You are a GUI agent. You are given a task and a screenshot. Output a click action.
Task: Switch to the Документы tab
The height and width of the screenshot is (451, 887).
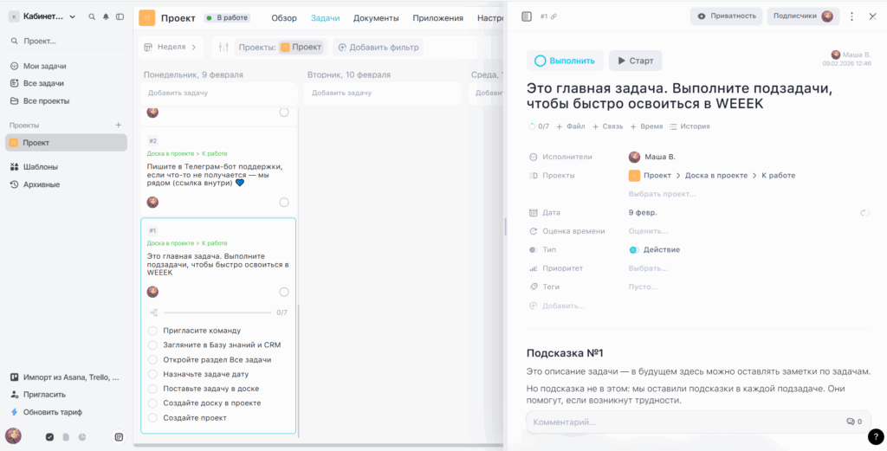(x=376, y=18)
